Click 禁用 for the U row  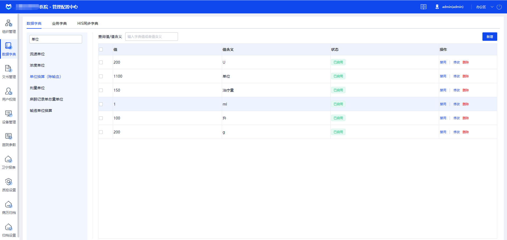point(443,62)
